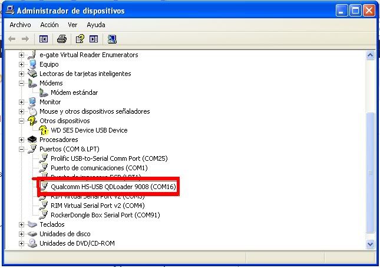This screenshot has width=380, height=268.
Task: Open the Ayuda menu
Action: pyautogui.click(x=95, y=25)
